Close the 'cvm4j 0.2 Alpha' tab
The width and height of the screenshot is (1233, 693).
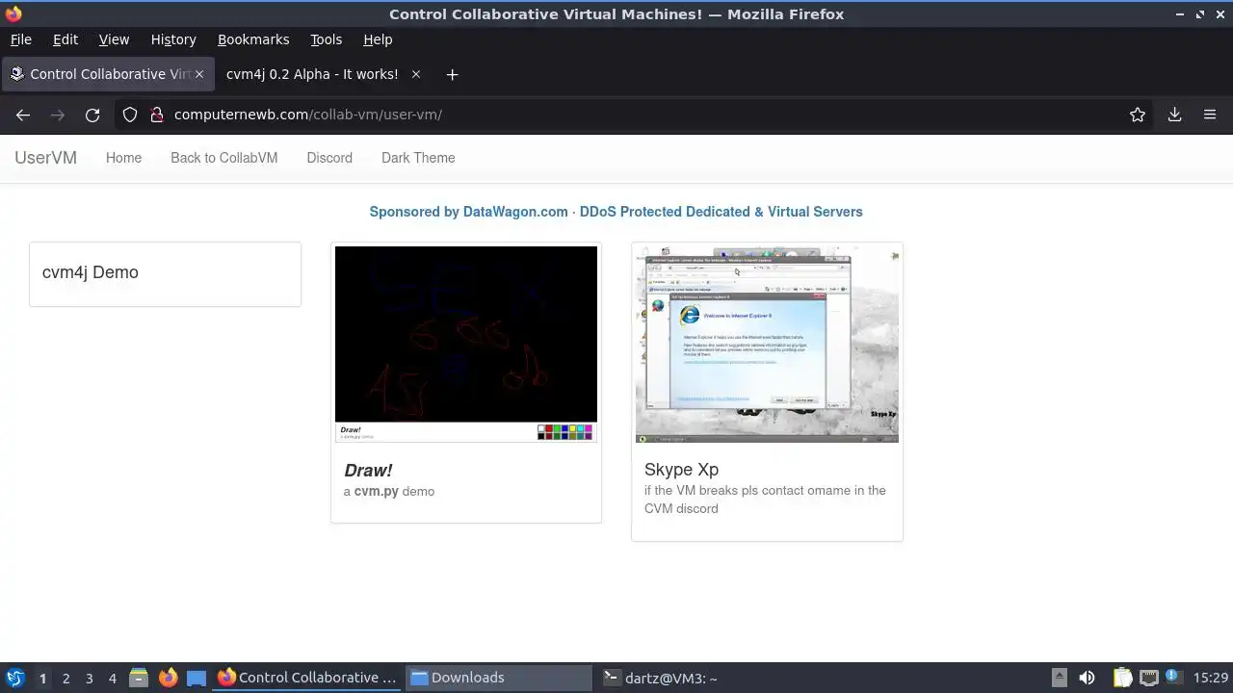(416, 74)
